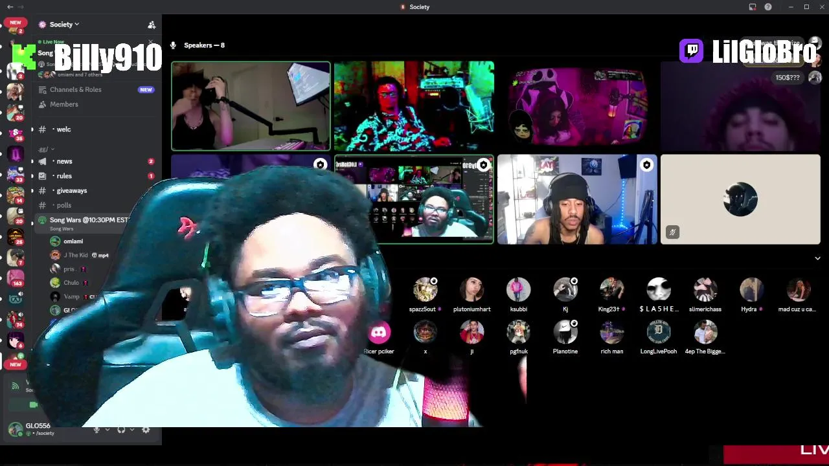The image size is (829, 466).
Task: Select the speaker tile with man wearing headphones
Action: pos(577,199)
